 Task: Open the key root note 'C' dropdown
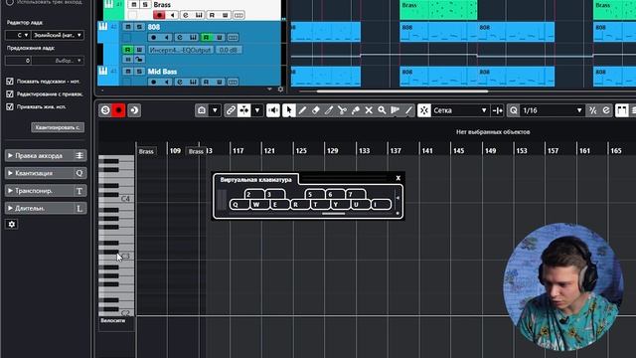[x=18, y=36]
